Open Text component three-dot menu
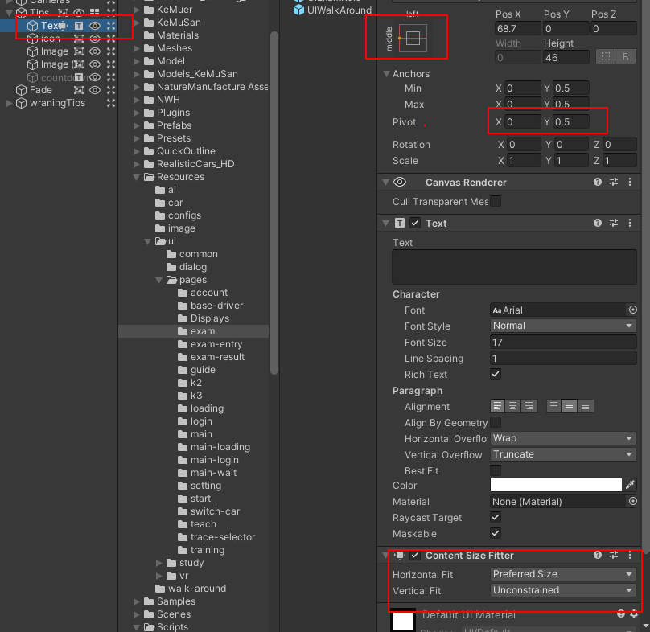The image size is (650, 632). 630,223
